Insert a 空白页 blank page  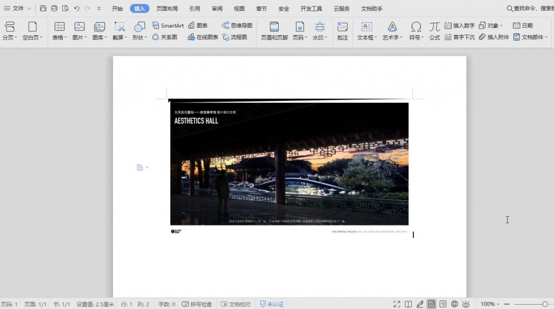(32, 31)
